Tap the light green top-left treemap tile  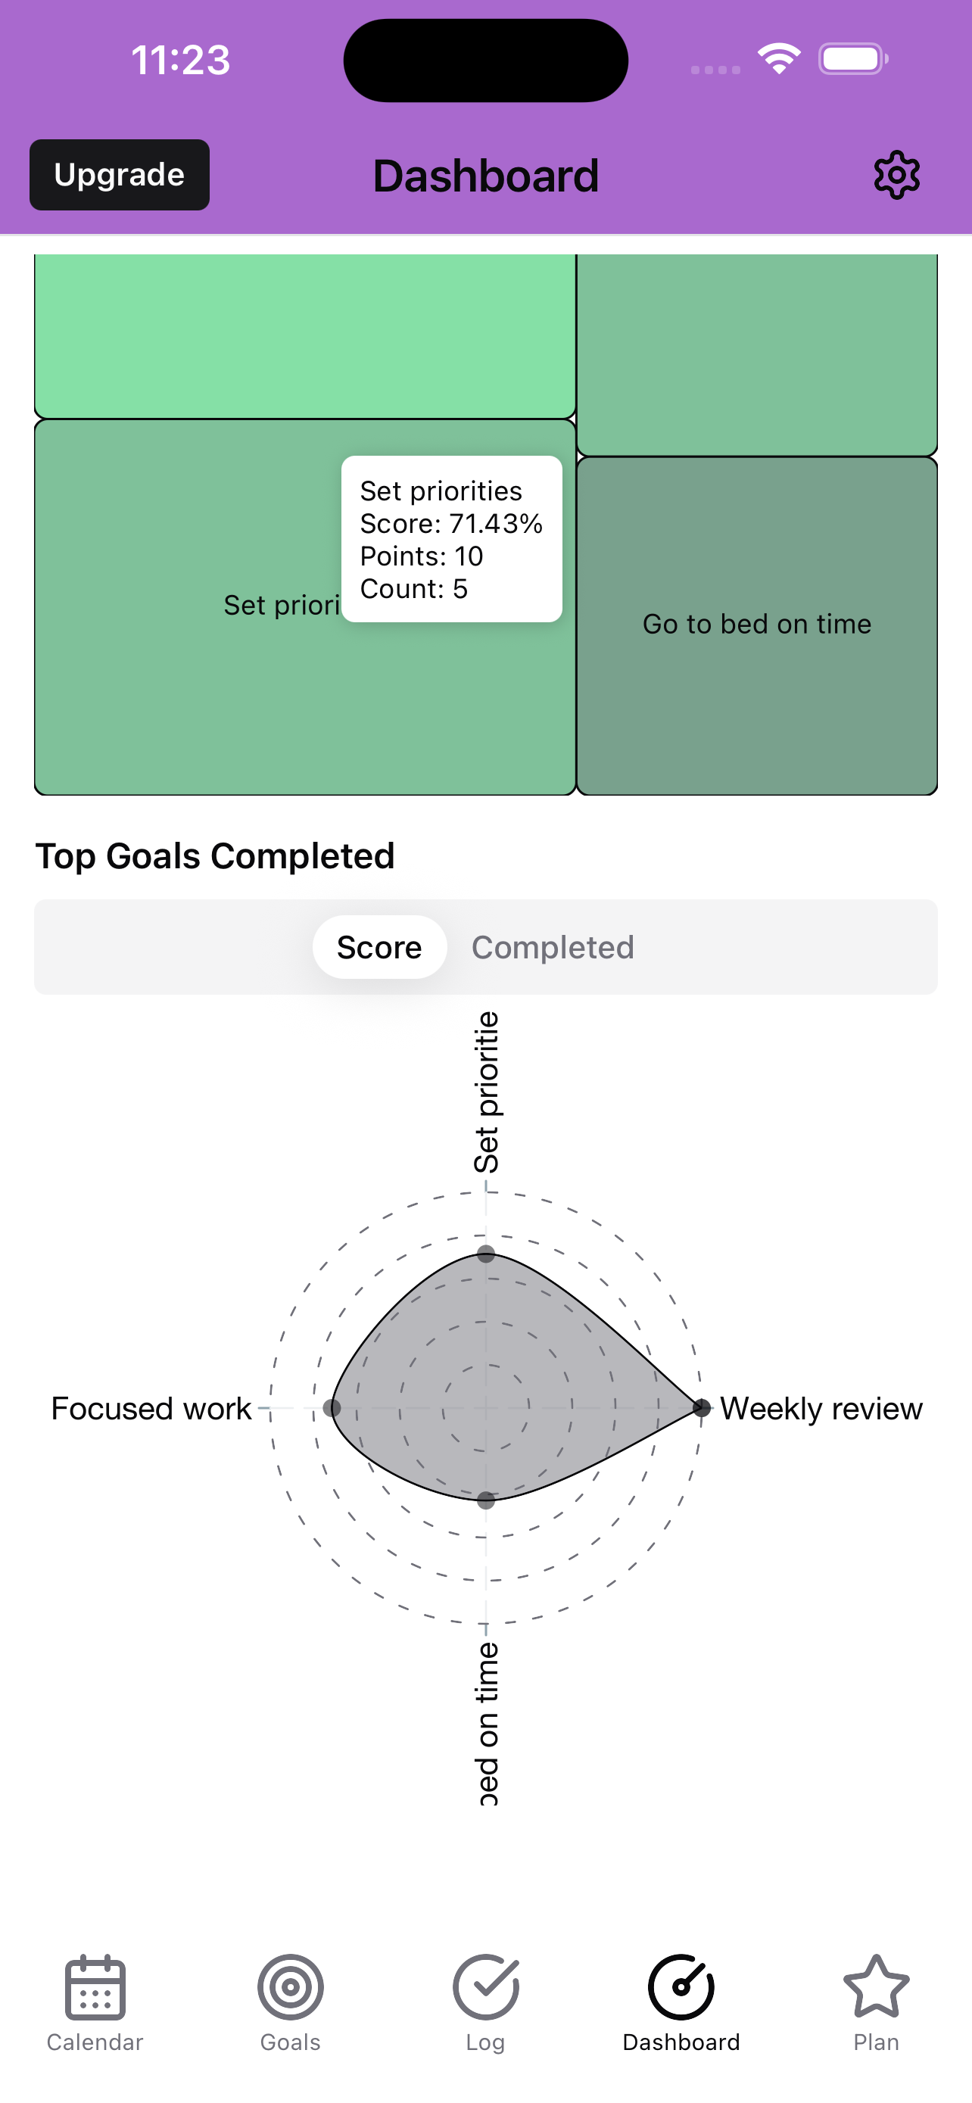point(304,336)
